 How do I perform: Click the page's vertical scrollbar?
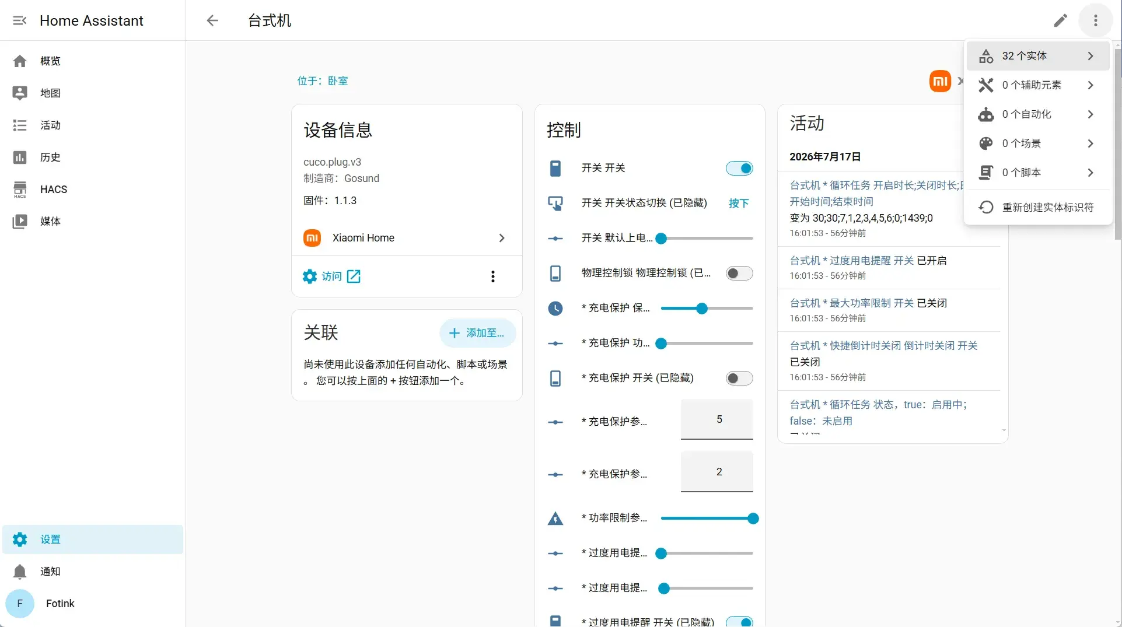pyautogui.click(x=1117, y=143)
